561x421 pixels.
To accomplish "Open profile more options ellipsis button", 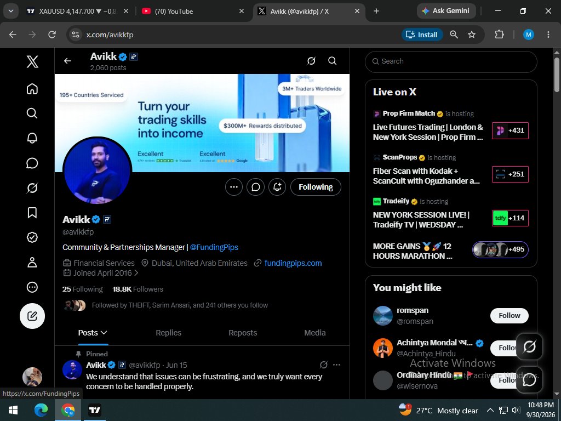I will pos(234,187).
